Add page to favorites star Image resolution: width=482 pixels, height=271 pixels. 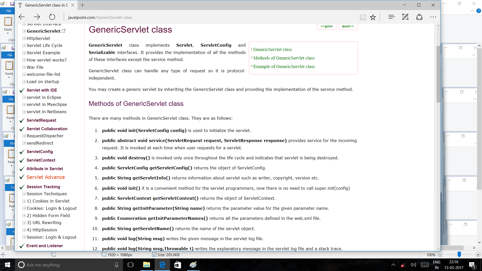click(373, 17)
